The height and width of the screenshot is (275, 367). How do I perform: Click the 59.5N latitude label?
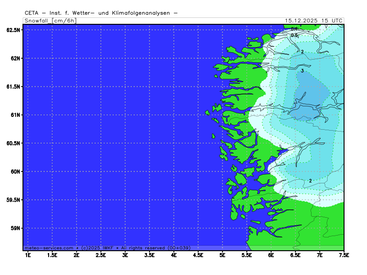[13, 200]
